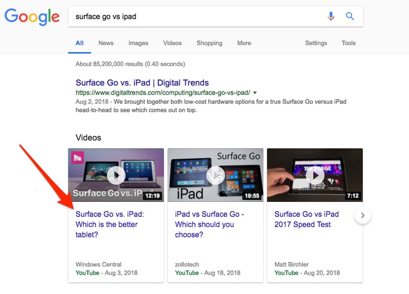Switch to the Videos tab
Screen dimensions: 409x294
click(172, 43)
